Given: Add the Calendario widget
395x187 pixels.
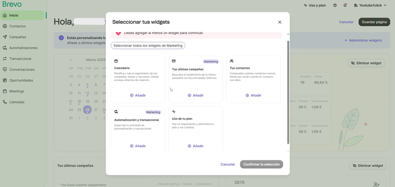Looking at the screenshot, I should (138, 95).
